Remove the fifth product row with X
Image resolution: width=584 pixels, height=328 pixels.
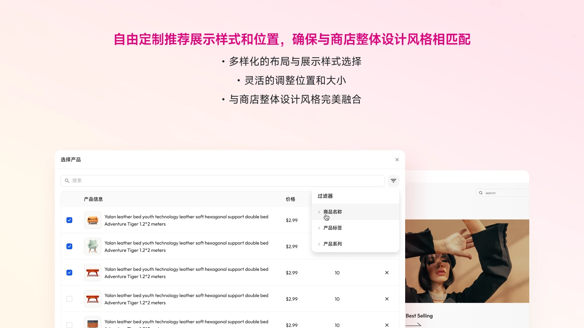coord(387,325)
